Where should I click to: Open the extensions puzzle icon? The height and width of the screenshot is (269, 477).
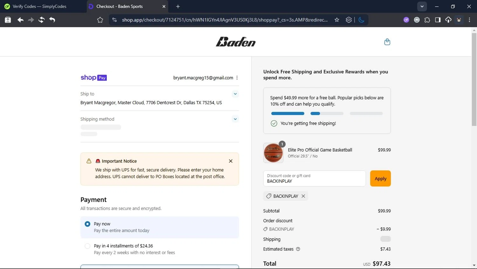pyautogui.click(x=427, y=20)
